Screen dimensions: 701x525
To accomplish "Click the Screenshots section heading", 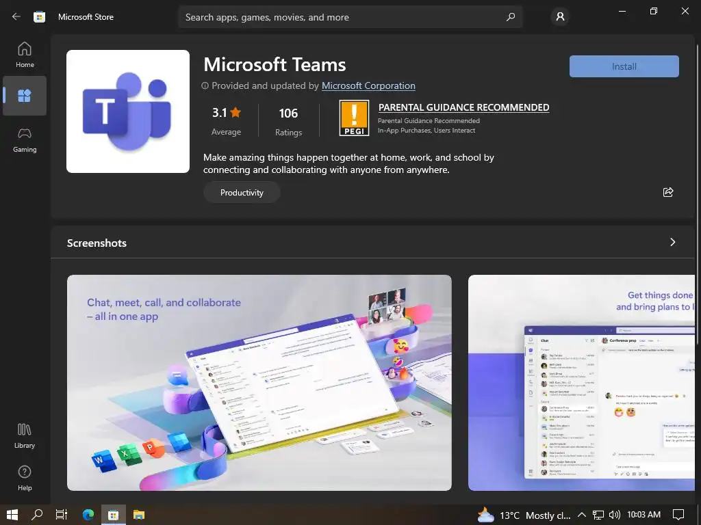I will coord(97,243).
